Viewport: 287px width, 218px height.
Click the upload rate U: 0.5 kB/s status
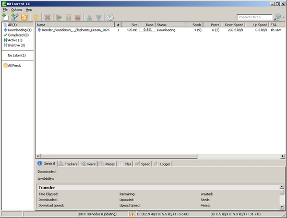point(236,214)
